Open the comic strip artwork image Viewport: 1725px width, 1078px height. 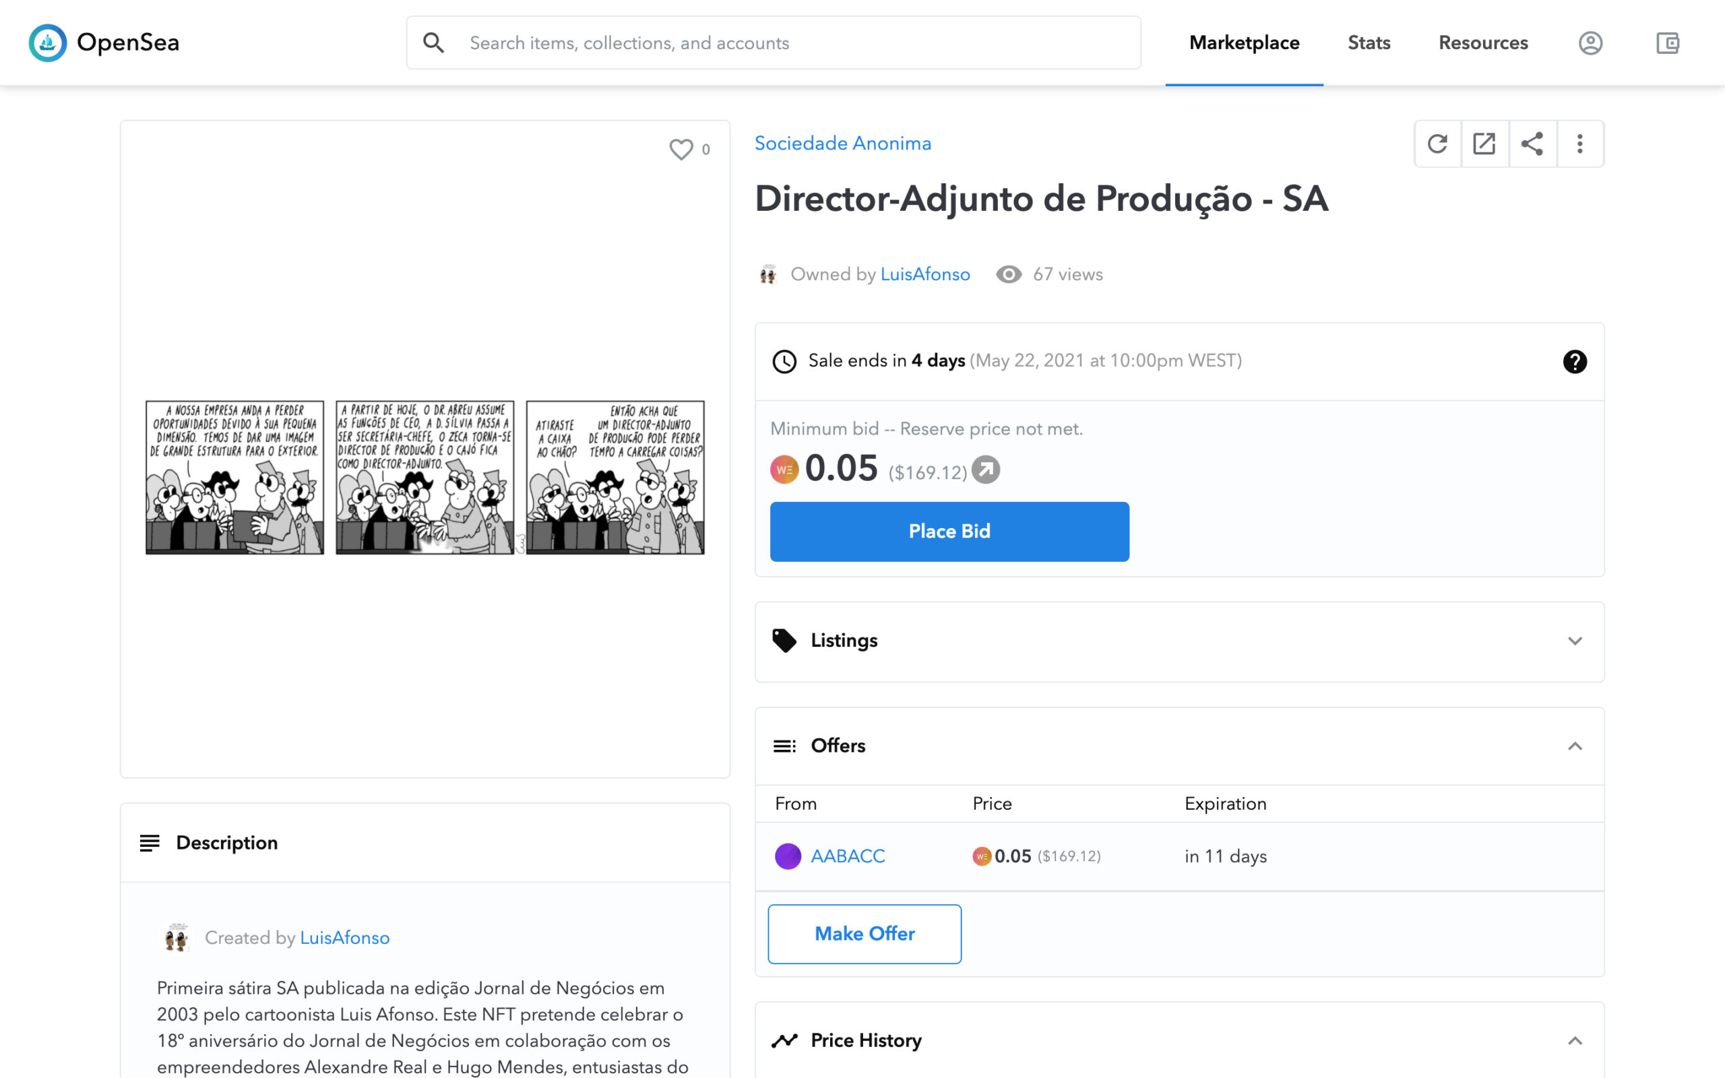(425, 477)
